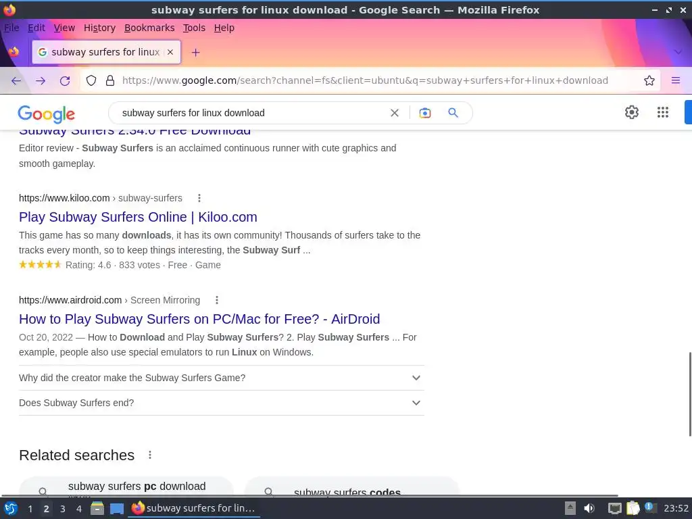Open the clipboard tray icon
692x519 pixels.
point(633,508)
